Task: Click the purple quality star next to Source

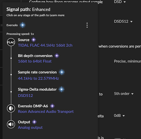Action: [x=34, y=40]
